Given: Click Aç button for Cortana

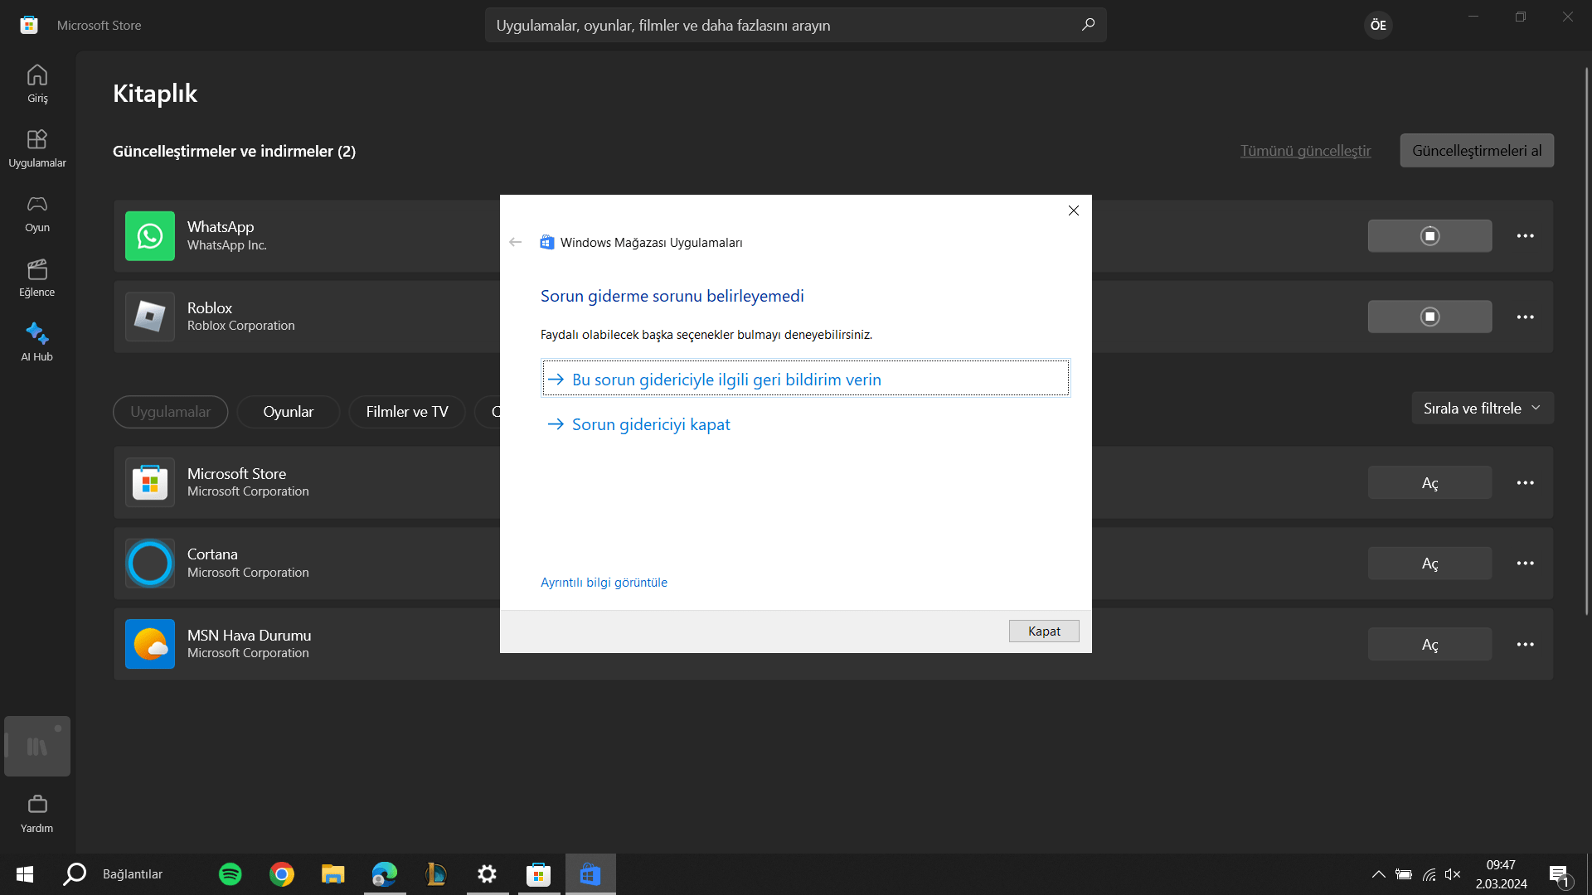Looking at the screenshot, I should click(1429, 564).
